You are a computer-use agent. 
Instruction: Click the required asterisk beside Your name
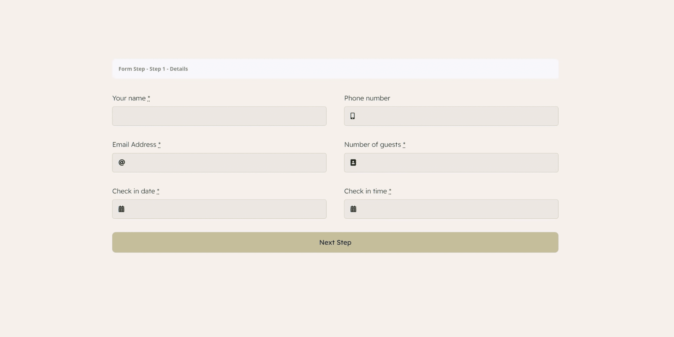(x=149, y=98)
